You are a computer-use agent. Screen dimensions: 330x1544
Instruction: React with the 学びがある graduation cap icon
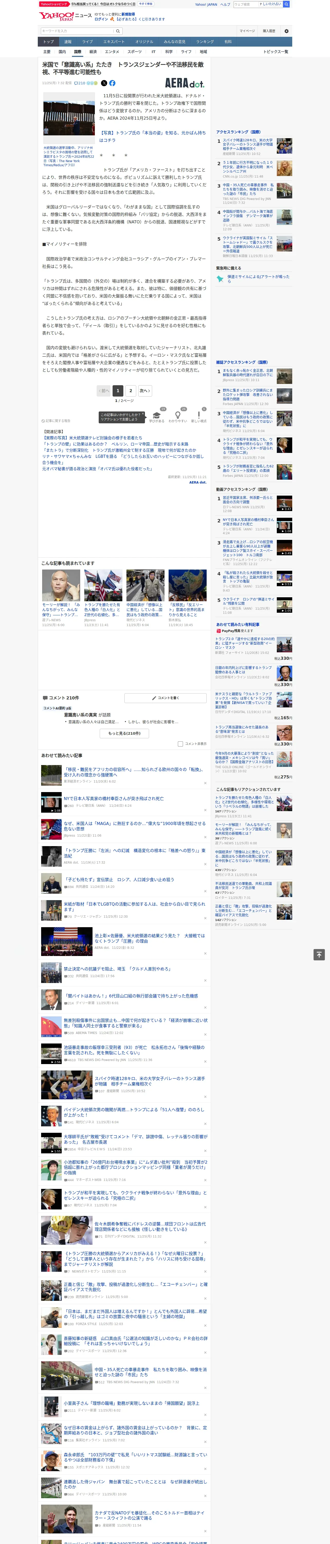[x=157, y=415]
